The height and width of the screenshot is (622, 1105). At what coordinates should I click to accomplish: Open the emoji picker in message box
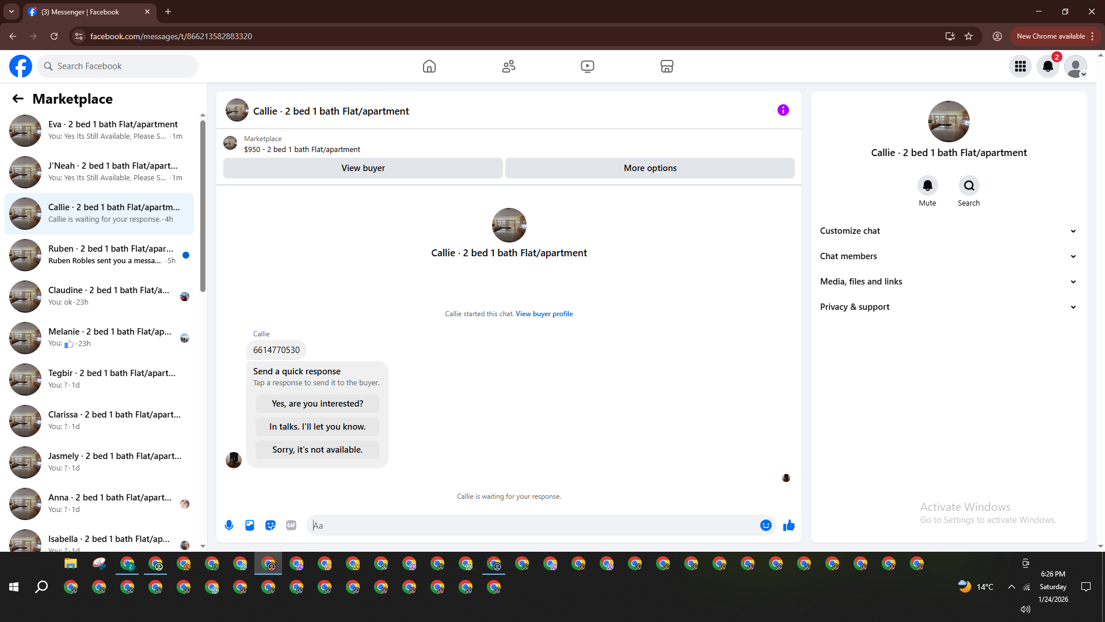765,525
